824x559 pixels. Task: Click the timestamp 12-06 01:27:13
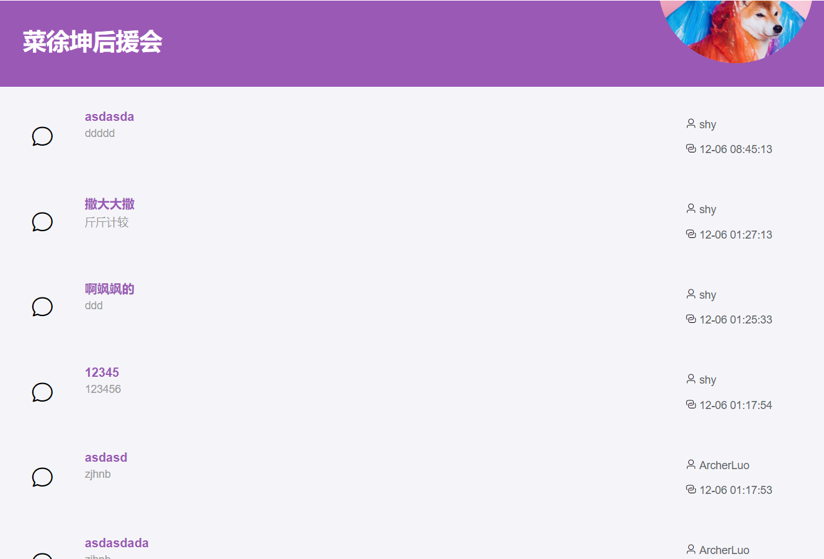point(735,235)
